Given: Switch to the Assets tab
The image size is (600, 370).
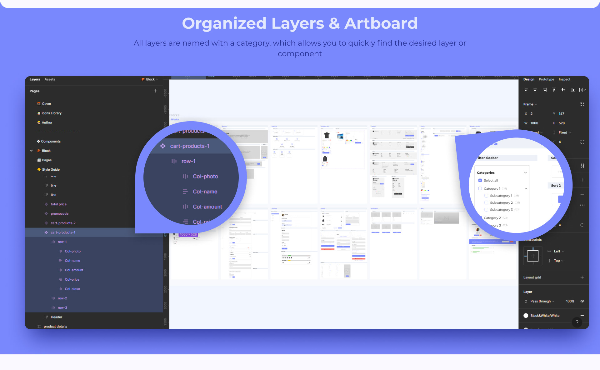Looking at the screenshot, I should (50, 79).
